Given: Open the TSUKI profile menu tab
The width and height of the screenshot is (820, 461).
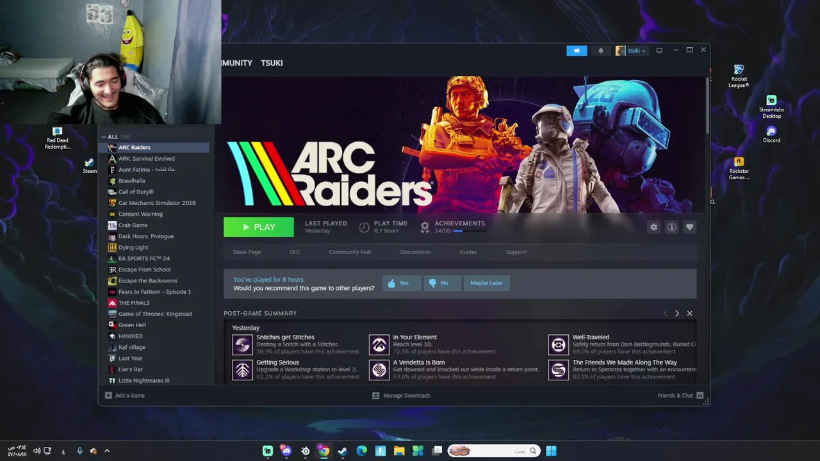Looking at the screenshot, I should click(272, 63).
